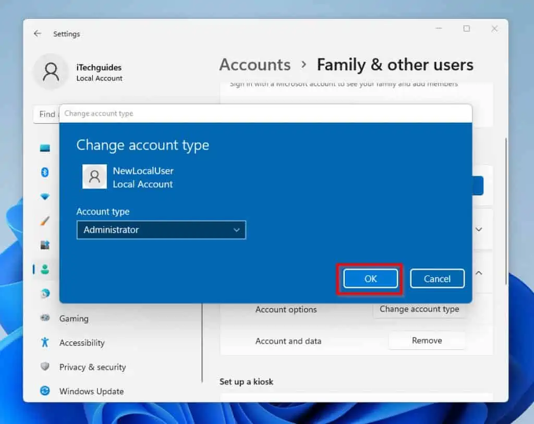Screen dimensions: 534x424
Task: Click Accounts in the breadcrumb heading
Action: pyautogui.click(x=254, y=65)
